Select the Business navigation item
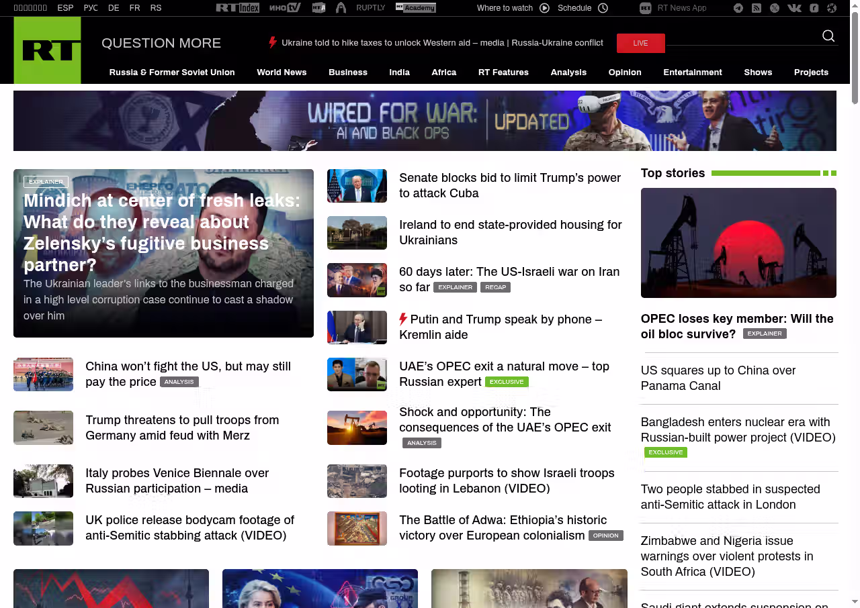The height and width of the screenshot is (608, 860). pos(347,72)
